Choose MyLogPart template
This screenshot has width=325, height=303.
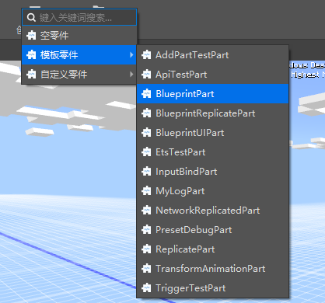pos(212,191)
